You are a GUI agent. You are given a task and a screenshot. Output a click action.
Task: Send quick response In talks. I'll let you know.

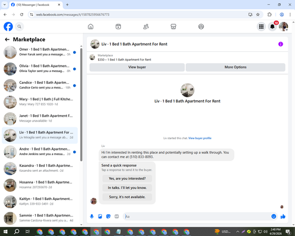tap(127, 188)
